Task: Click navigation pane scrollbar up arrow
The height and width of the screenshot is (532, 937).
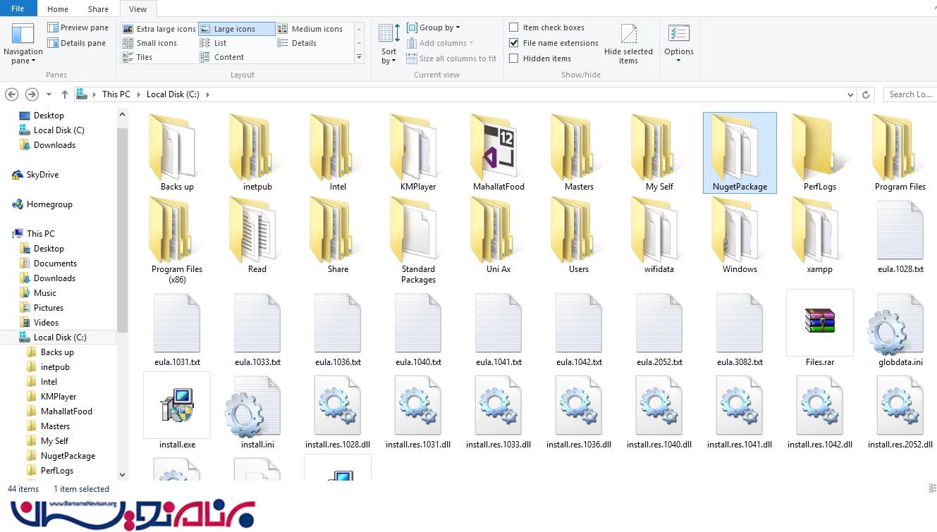Action: pyautogui.click(x=122, y=114)
